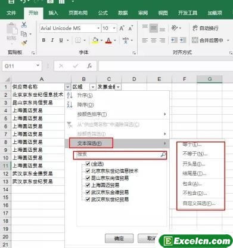Open the font name Arial Unicode MS dropdown
The width and height of the screenshot is (233, 248).
[x=98, y=28]
